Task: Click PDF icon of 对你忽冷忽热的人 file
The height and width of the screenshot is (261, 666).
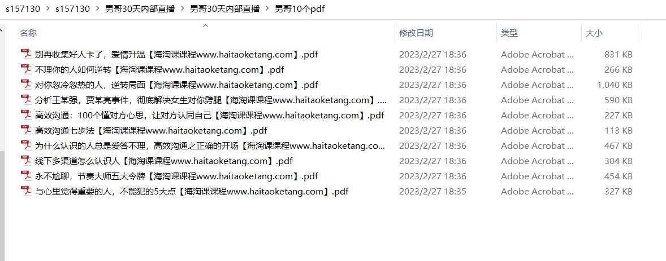Action: coord(27,85)
